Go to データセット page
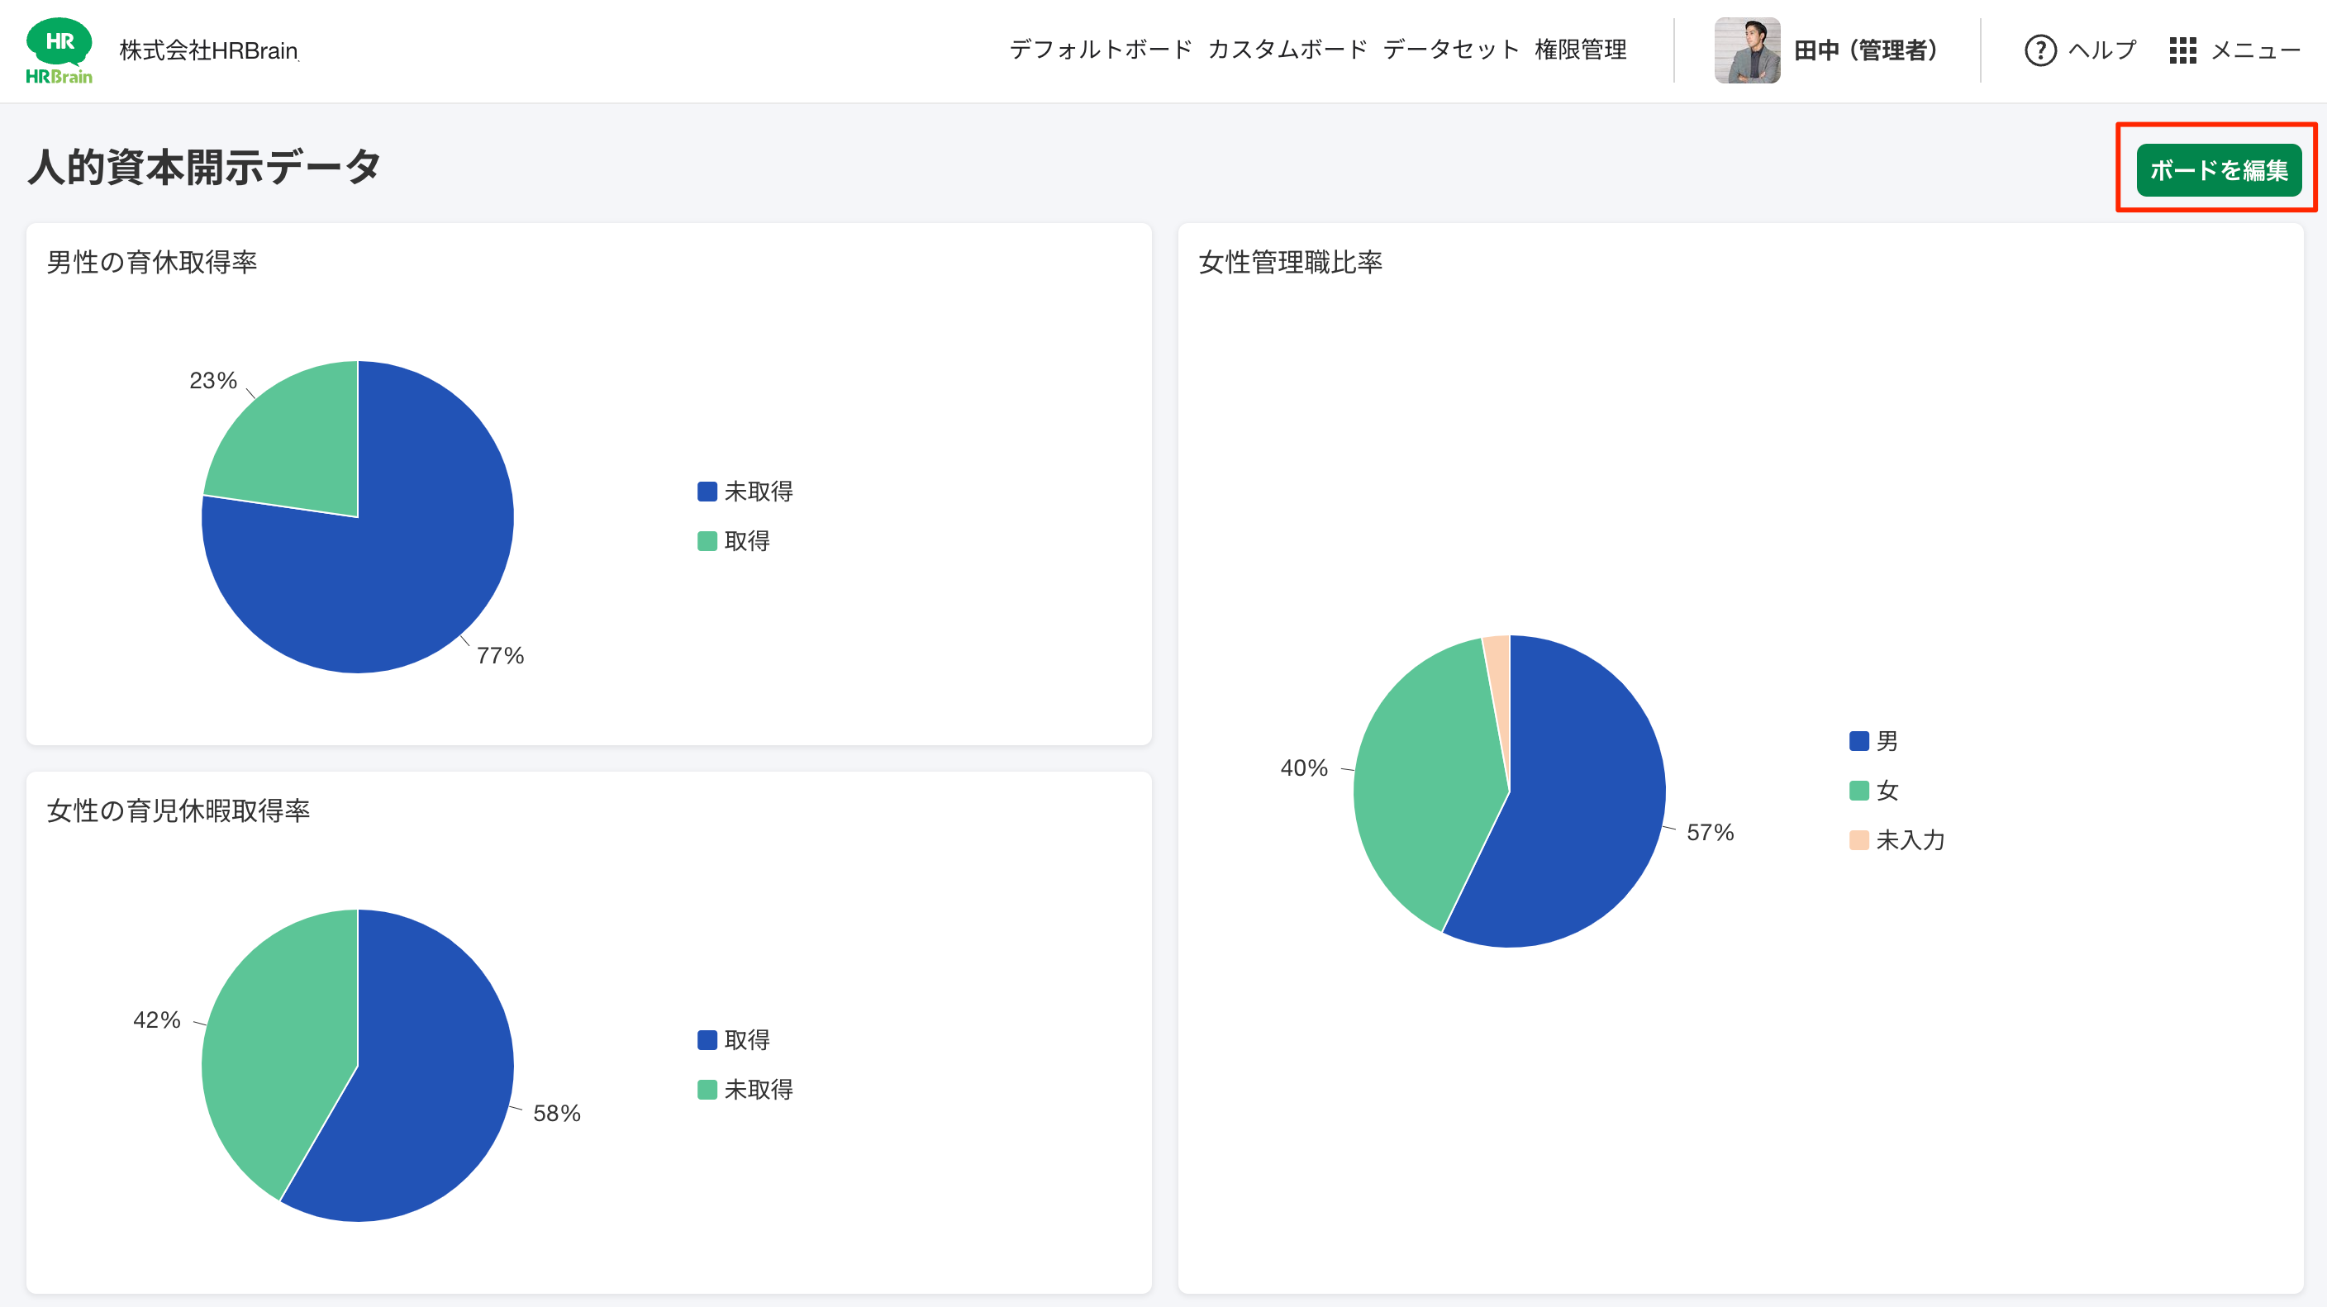Image resolution: width=2327 pixels, height=1307 pixels. coord(1451,50)
